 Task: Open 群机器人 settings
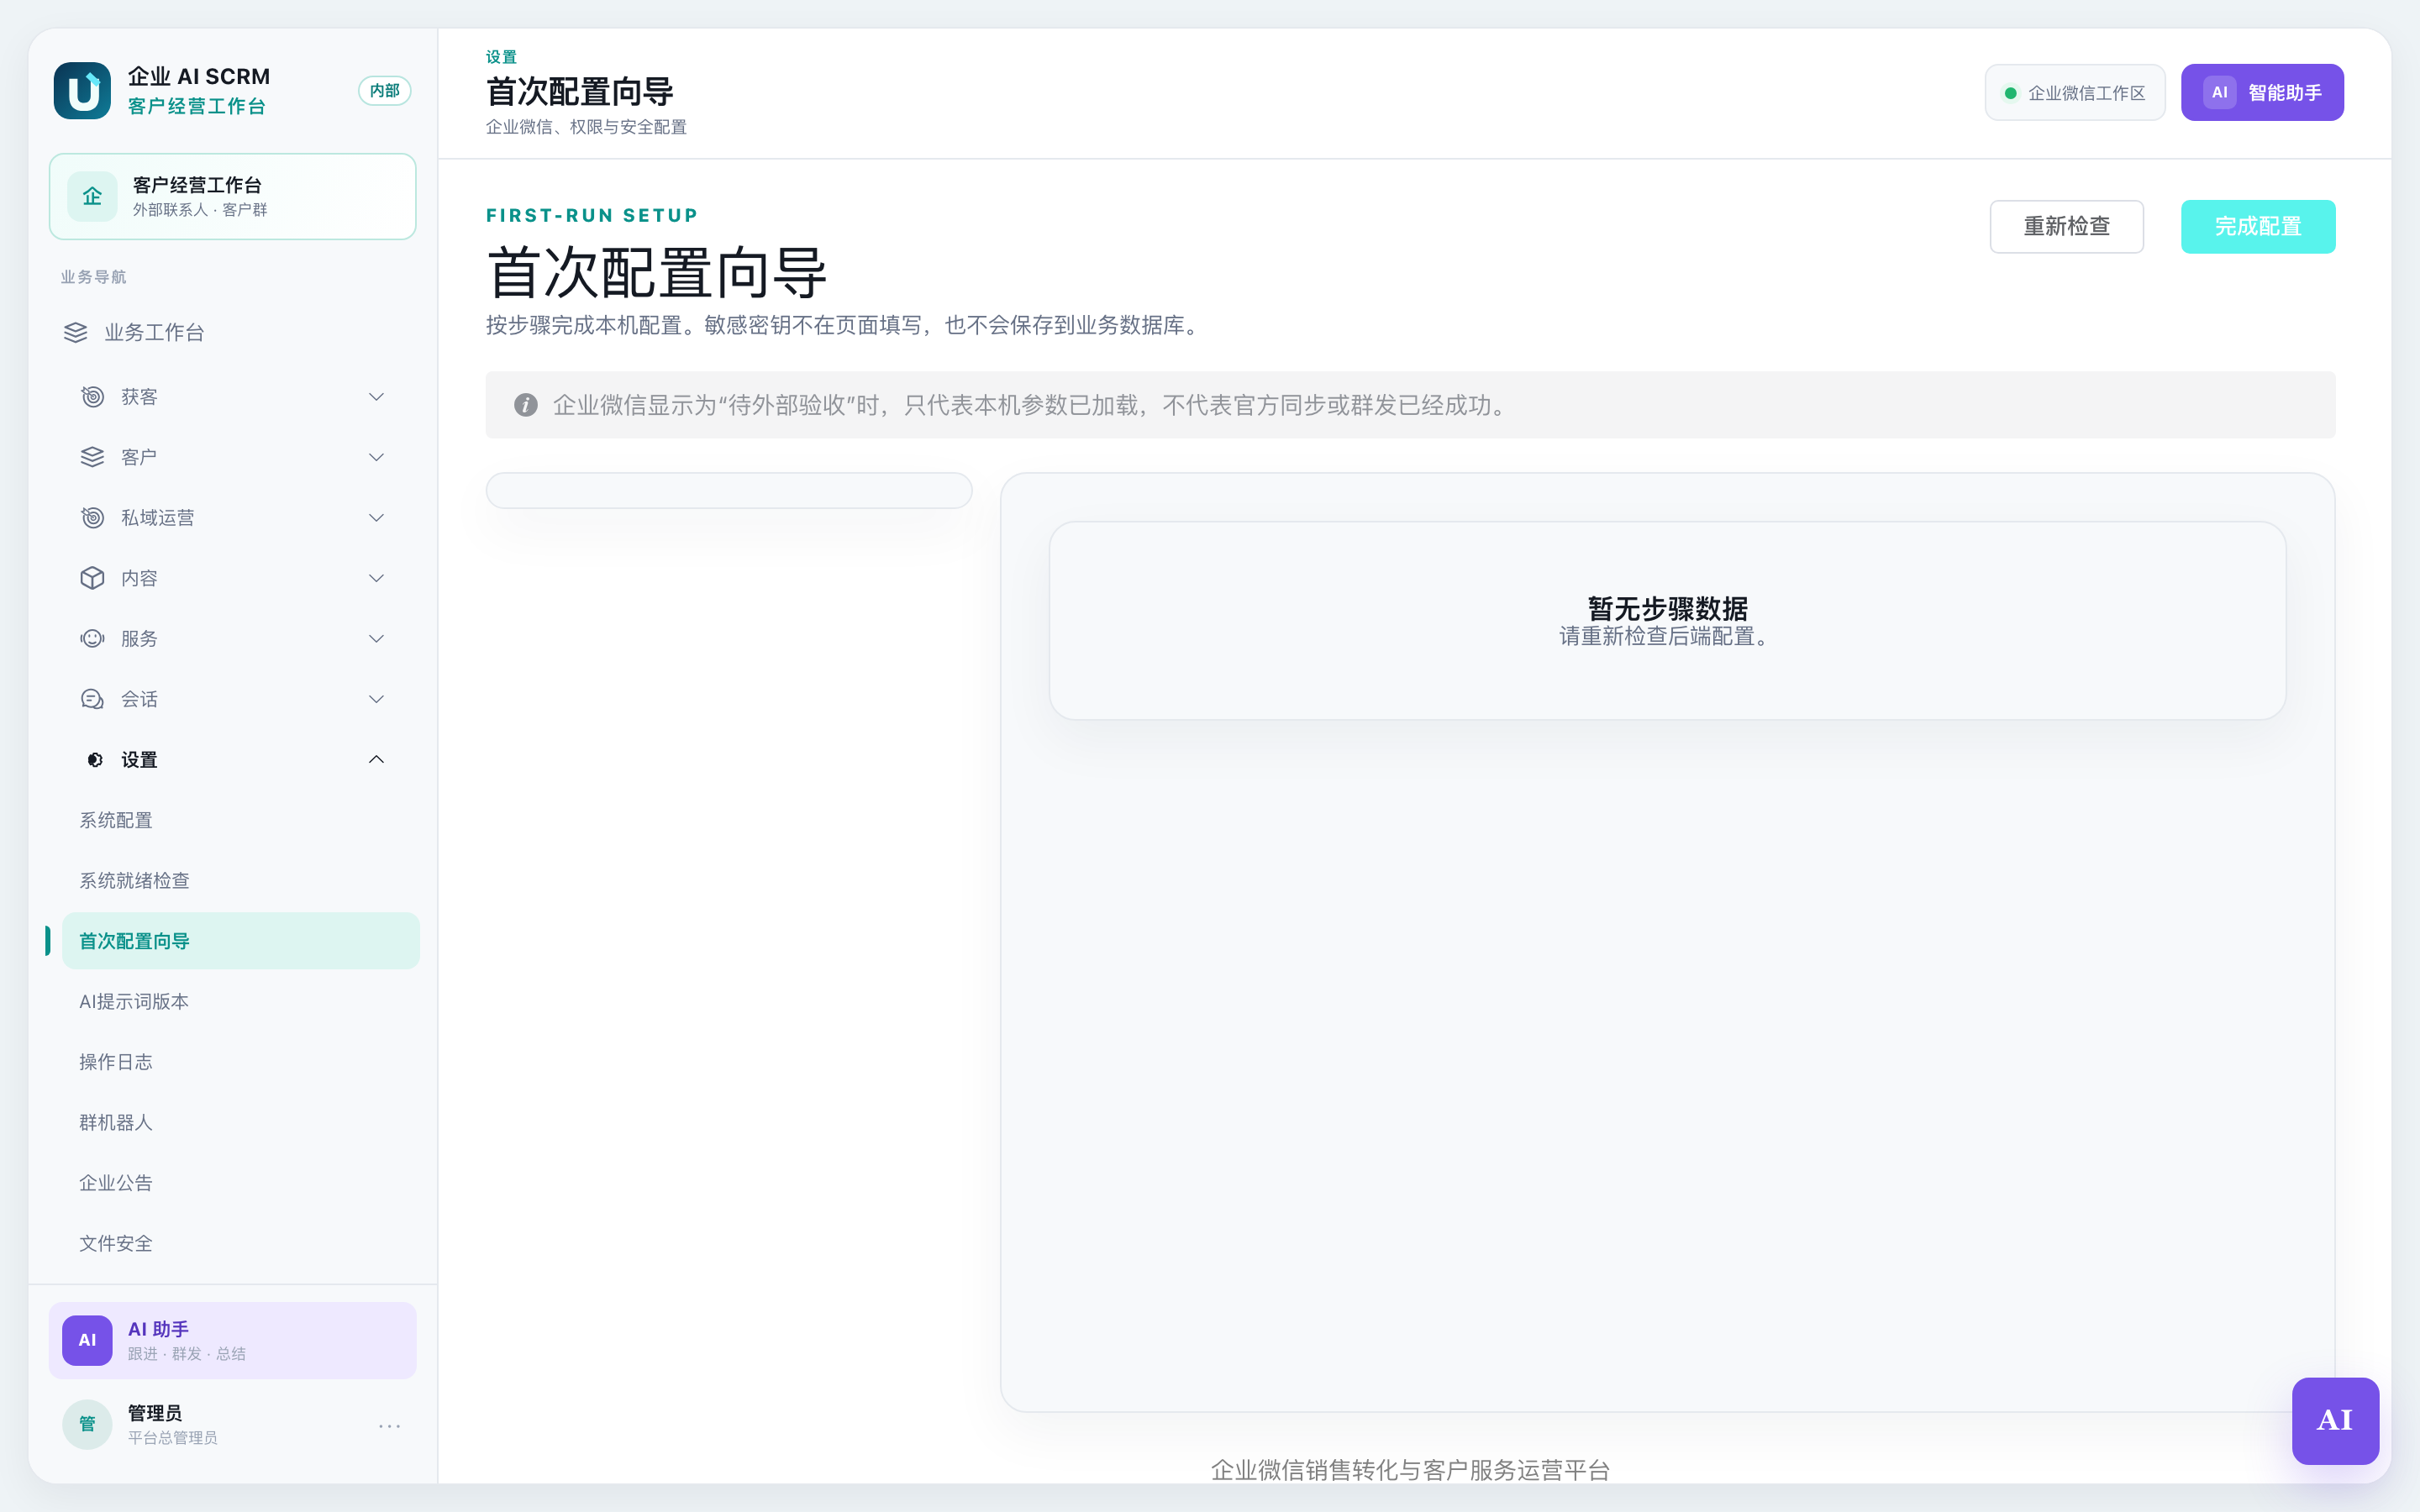click(240, 1123)
